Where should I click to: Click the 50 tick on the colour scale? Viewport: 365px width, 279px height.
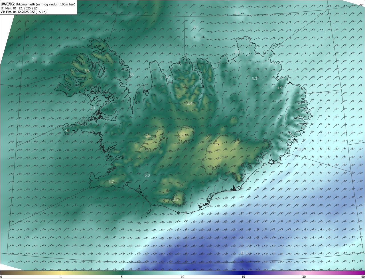(363, 277)
